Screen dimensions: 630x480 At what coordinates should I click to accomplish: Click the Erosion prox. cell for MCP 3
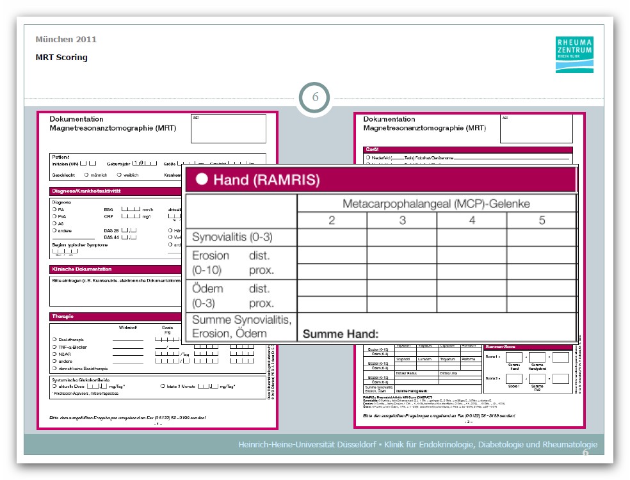tap(402, 271)
